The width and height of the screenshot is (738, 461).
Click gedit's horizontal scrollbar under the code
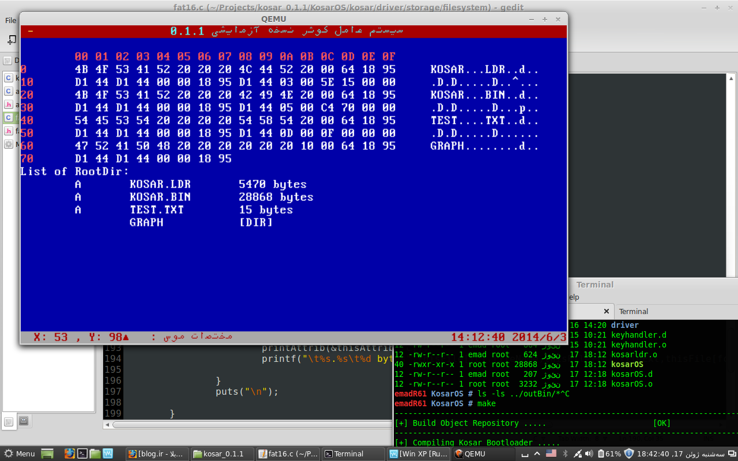pyautogui.click(x=248, y=425)
